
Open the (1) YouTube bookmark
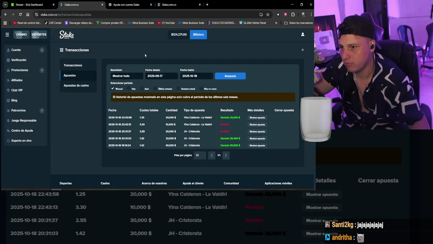pyautogui.click(x=166, y=23)
